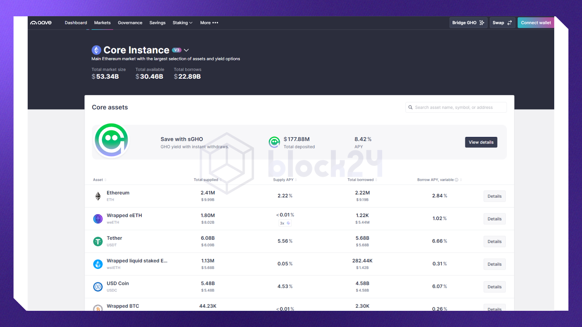The height and width of the screenshot is (327, 582).
Task: Click the Wrapped eETH asset name
Action: 124,215
